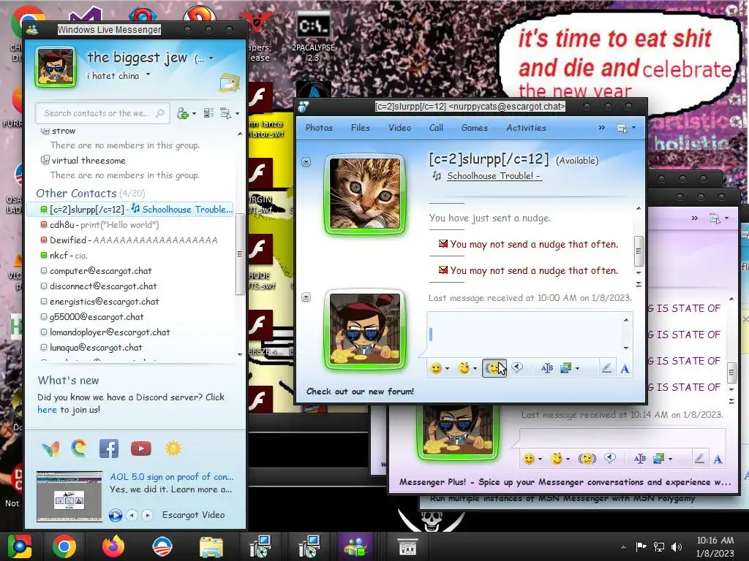Viewport: 749px width, 561px height.
Task: Collapse your own display picture in chat
Action: click(306, 297)
